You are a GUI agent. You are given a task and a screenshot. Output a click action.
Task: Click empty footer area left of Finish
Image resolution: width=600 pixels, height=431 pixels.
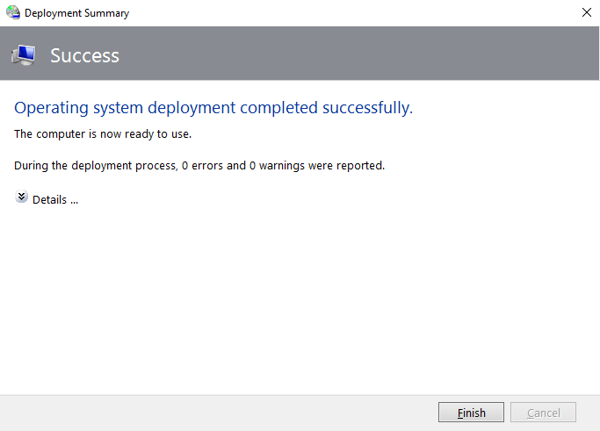click(220, 413)
